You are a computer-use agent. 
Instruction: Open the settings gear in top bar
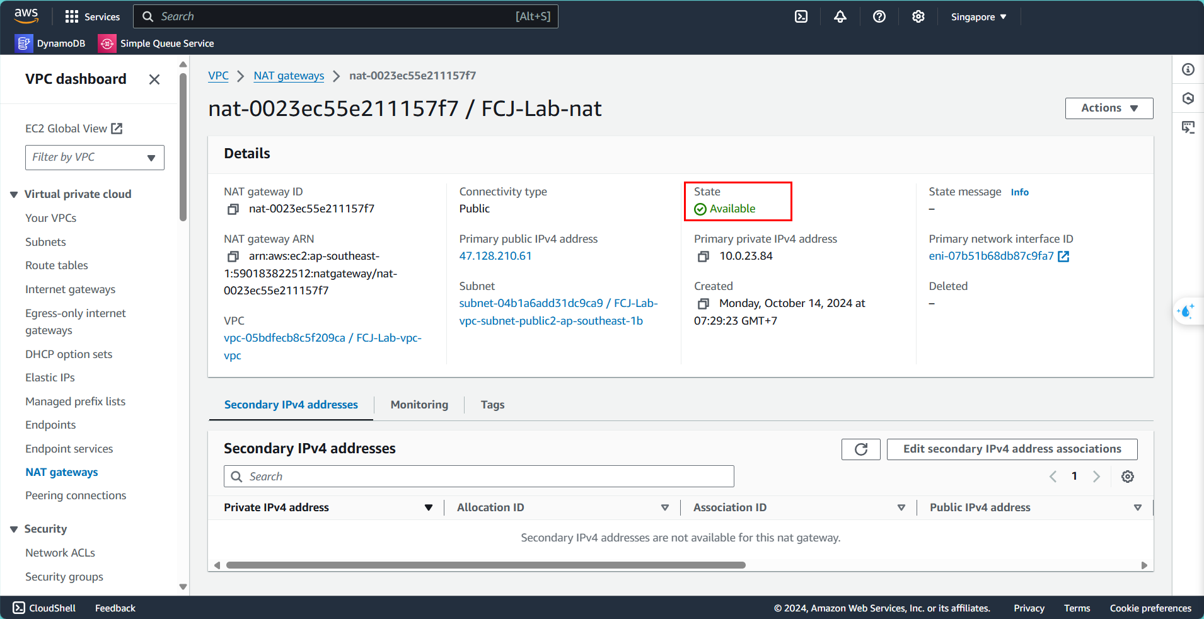(x=918, y=17)
